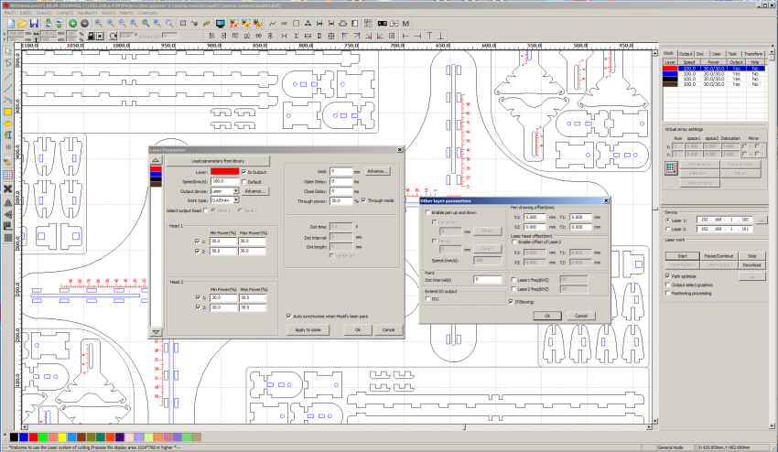Switch to the Transform tab
This screenshot has height=452, width=778.
pos(754,54)
